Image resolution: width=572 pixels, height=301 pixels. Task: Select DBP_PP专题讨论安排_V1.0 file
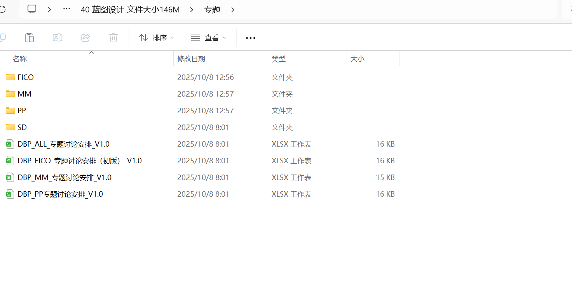pyautogui.click(x=60, y=194)
